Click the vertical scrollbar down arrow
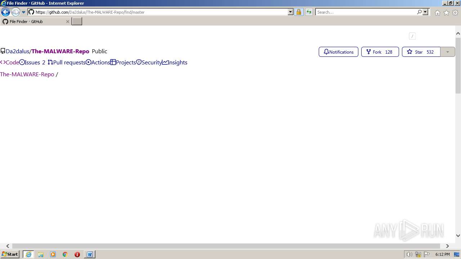The height and width of the screenshot is (259, 461). pyautogui.click(x=458, y=236)
